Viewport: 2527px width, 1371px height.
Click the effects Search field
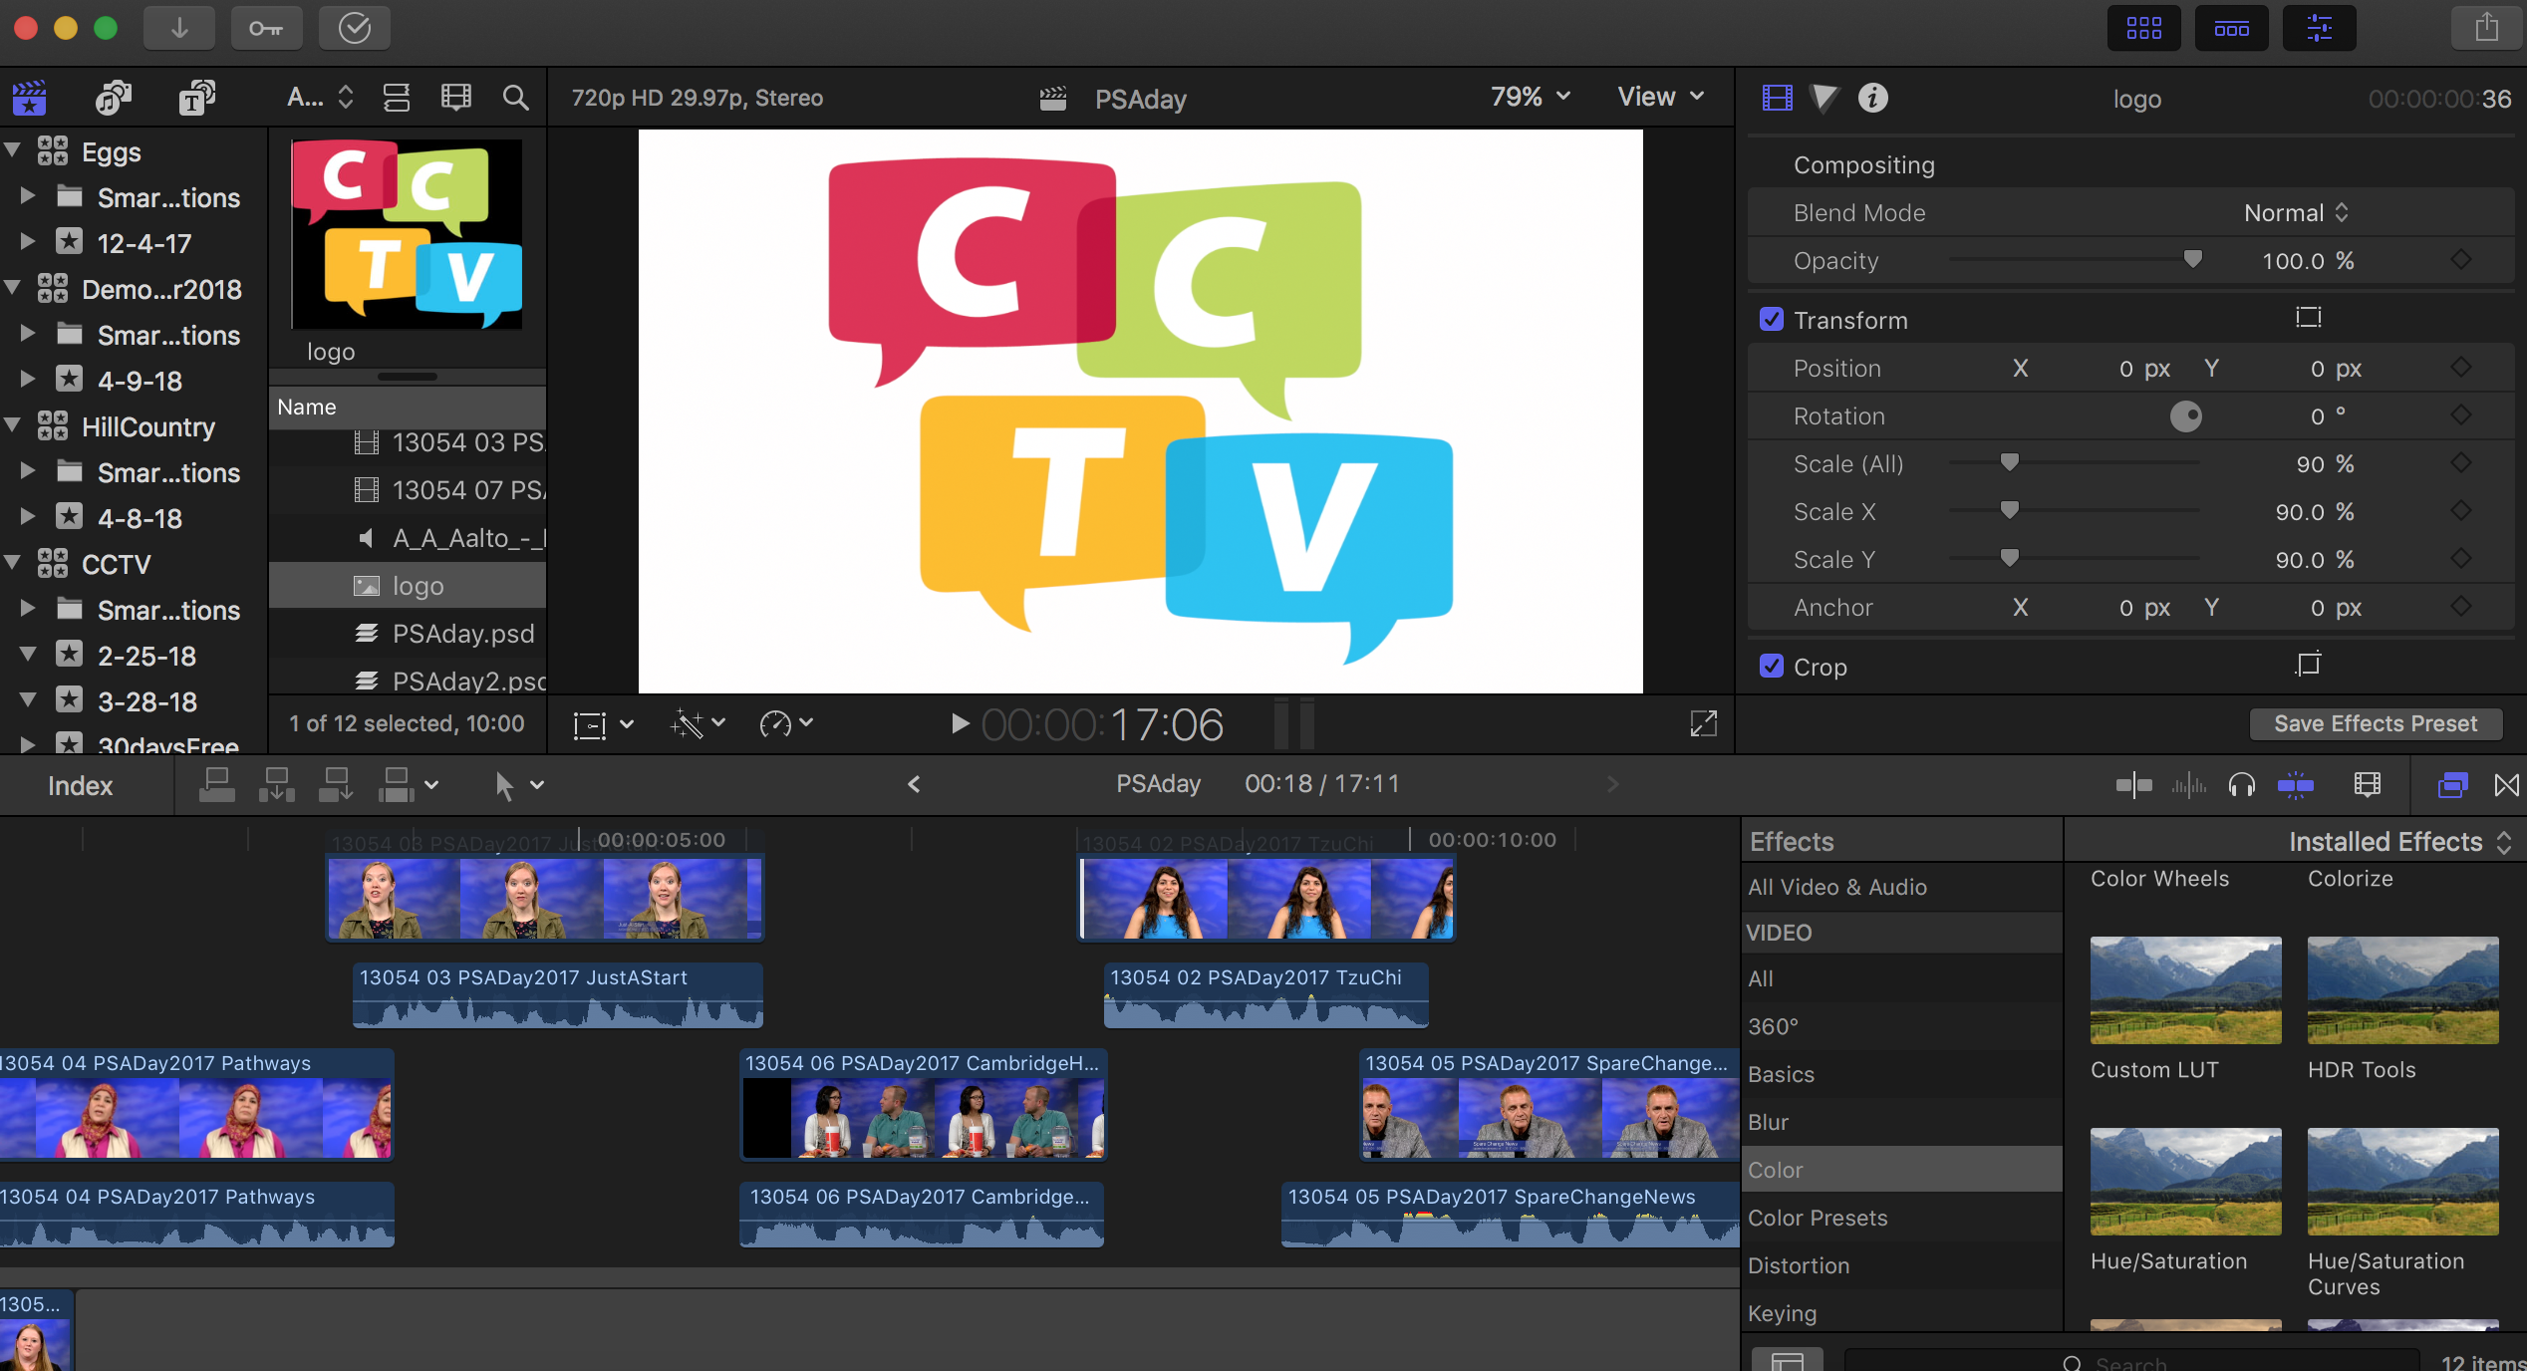coord(2132,1361)
